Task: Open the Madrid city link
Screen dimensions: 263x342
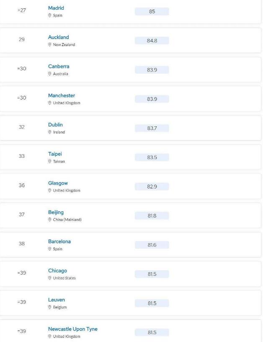Action: tap(56, 8)
